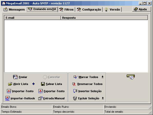
Task: Select all with Marcar Todos
Action: (x=86, y=77)
